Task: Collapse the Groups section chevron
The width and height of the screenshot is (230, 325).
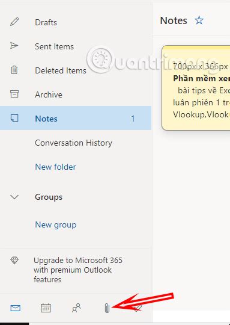Action: click(x=14, y=197)
